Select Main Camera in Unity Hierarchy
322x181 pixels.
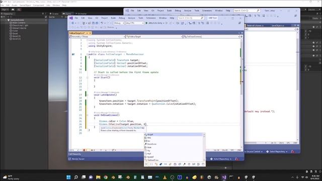tap(19, 23)
